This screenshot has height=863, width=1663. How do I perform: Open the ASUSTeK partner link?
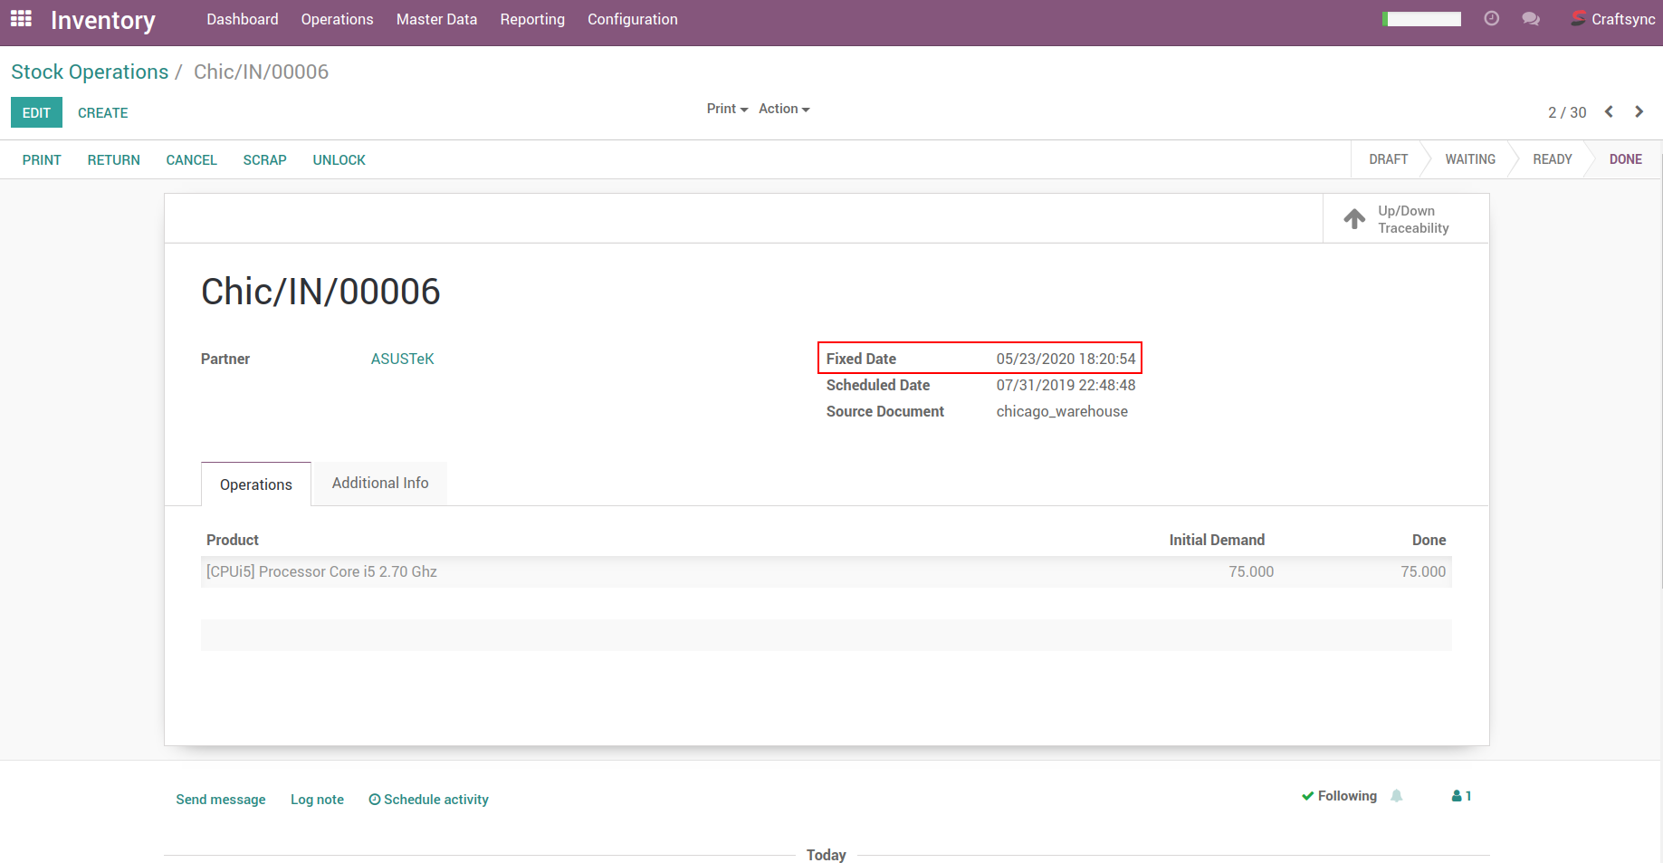tap(403, 360)
